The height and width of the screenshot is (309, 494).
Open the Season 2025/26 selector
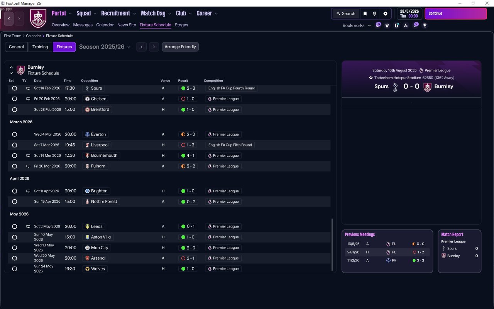(105, 47)
